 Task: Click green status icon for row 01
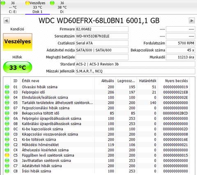point(7,87)
